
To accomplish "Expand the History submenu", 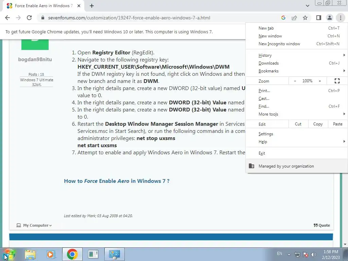I will pyautogui.click(x=297, y=55).
